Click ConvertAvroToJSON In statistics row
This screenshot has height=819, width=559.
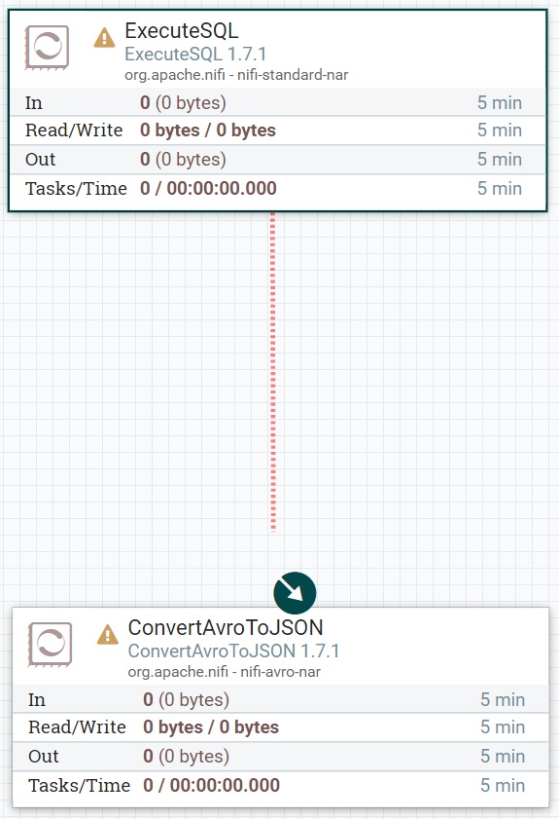281,699
